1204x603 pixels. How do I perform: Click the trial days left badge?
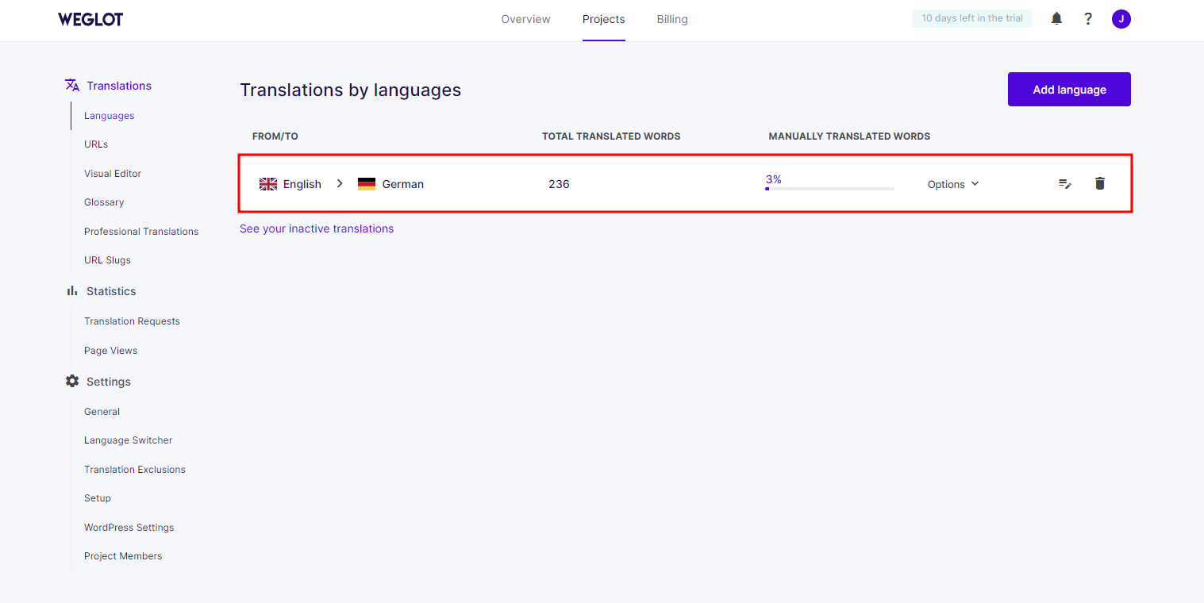point(972,18)
